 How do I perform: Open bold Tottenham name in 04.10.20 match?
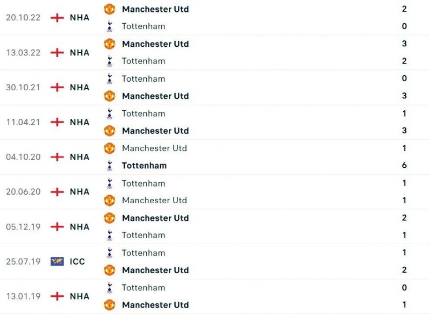pyautogui.click(x=144, y=166)
